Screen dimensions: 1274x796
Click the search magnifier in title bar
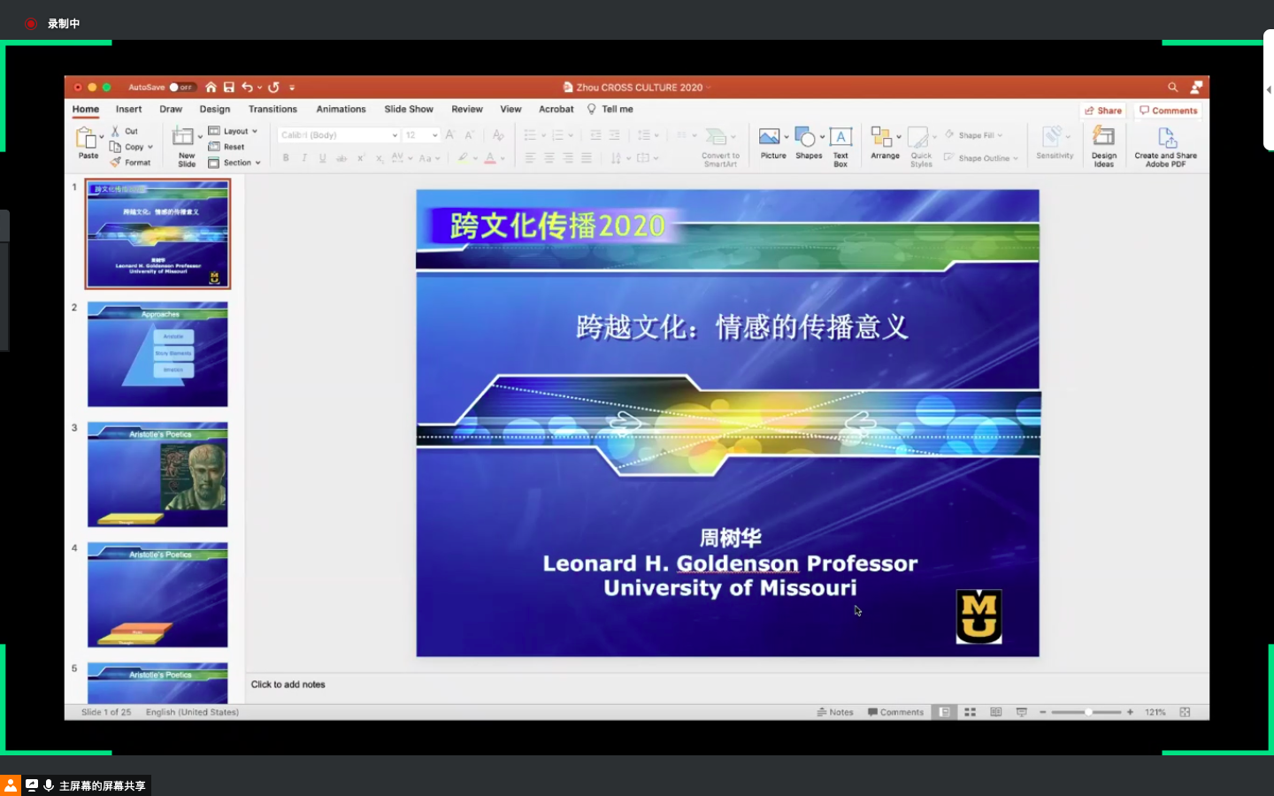1172,88
